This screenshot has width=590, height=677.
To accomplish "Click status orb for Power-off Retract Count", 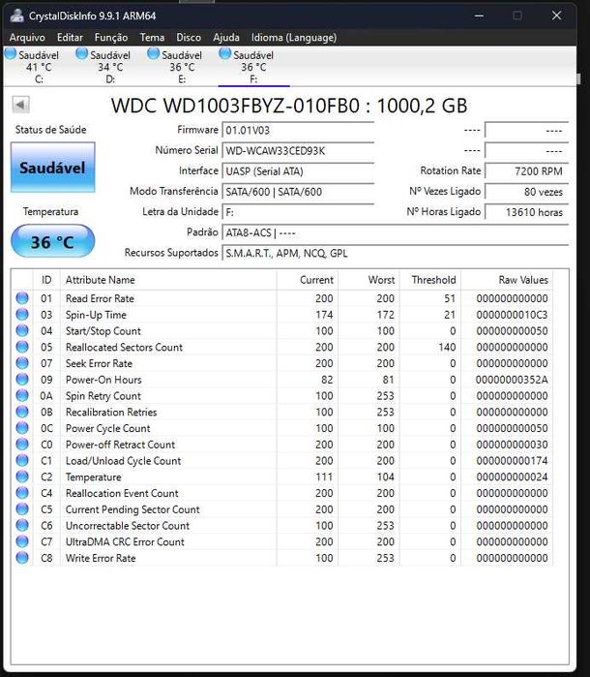I will click(22, 444).
